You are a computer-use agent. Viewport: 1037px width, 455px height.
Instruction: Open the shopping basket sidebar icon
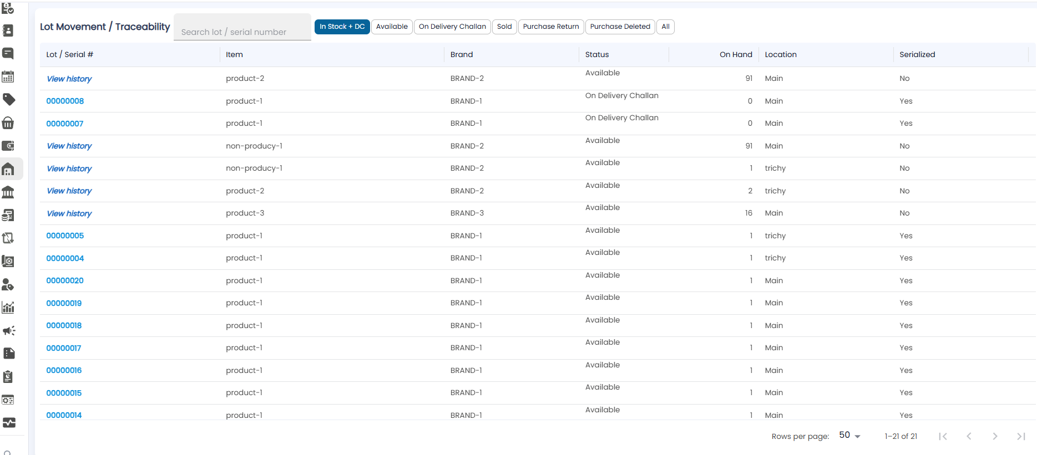click(8, 122)
